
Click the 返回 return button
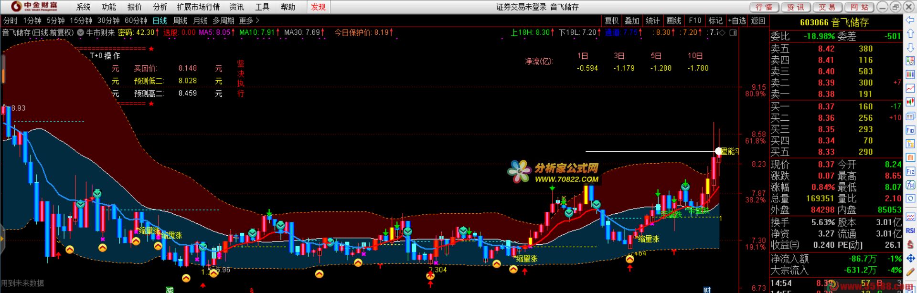tap(758, 21)
